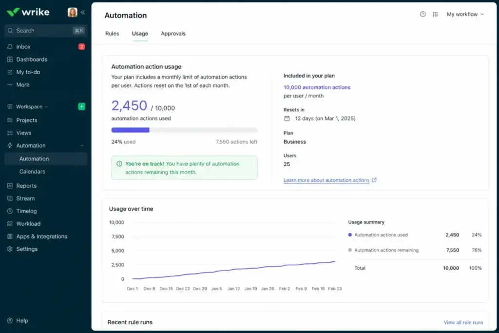Switch to the Rules tab
Screen dimensions: 499x333
(x=112, y=34)
